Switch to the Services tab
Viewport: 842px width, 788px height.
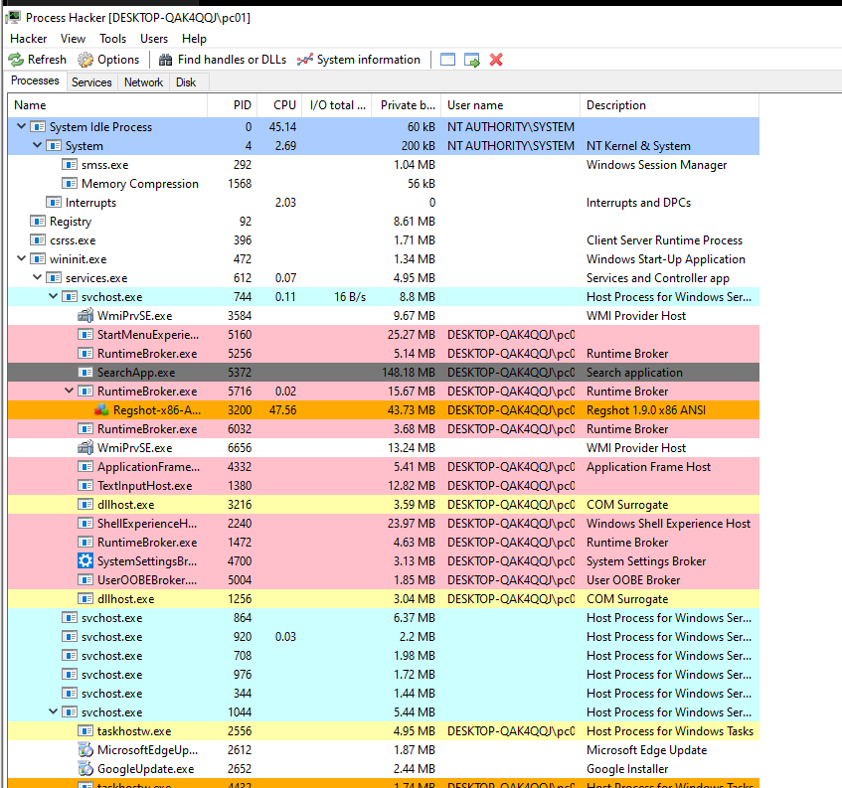coord(91,82)
